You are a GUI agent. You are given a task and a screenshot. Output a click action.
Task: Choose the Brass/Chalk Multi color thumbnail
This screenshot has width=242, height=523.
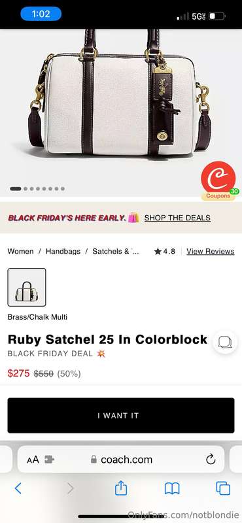[27, 287]
